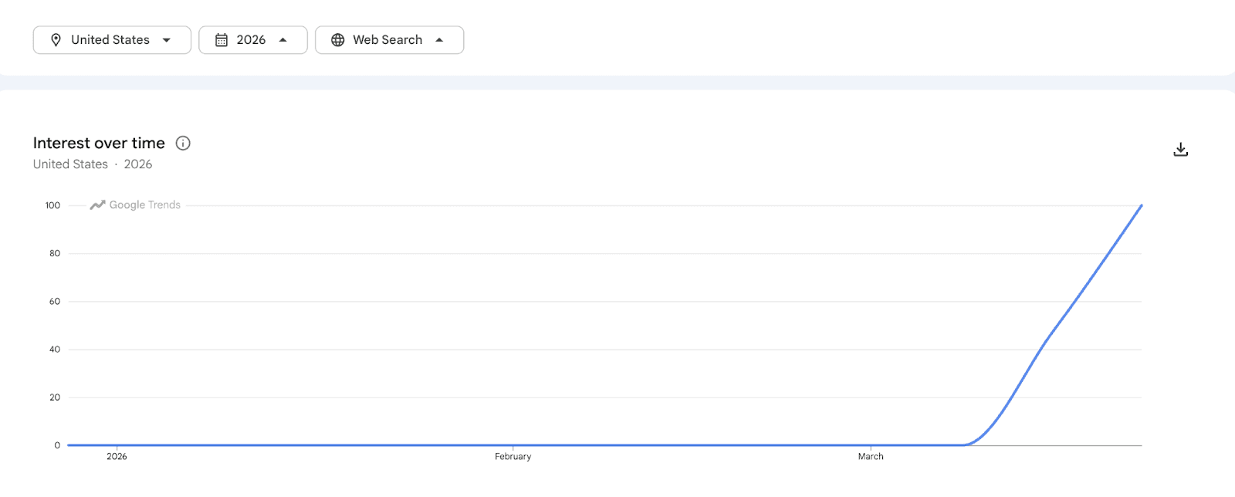Download the Interest over time chart data

(1180, 150)
